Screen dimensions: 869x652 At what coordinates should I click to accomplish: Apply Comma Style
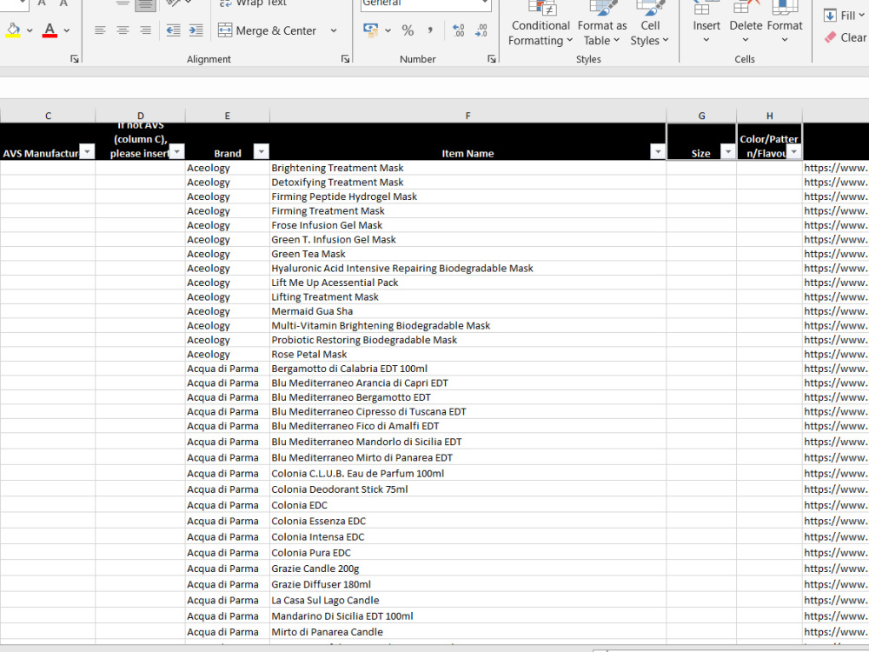430,30
